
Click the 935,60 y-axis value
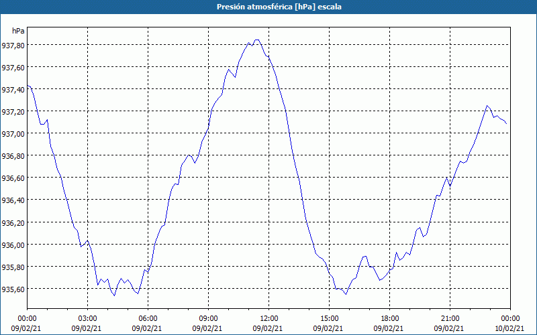click(13, 289)
